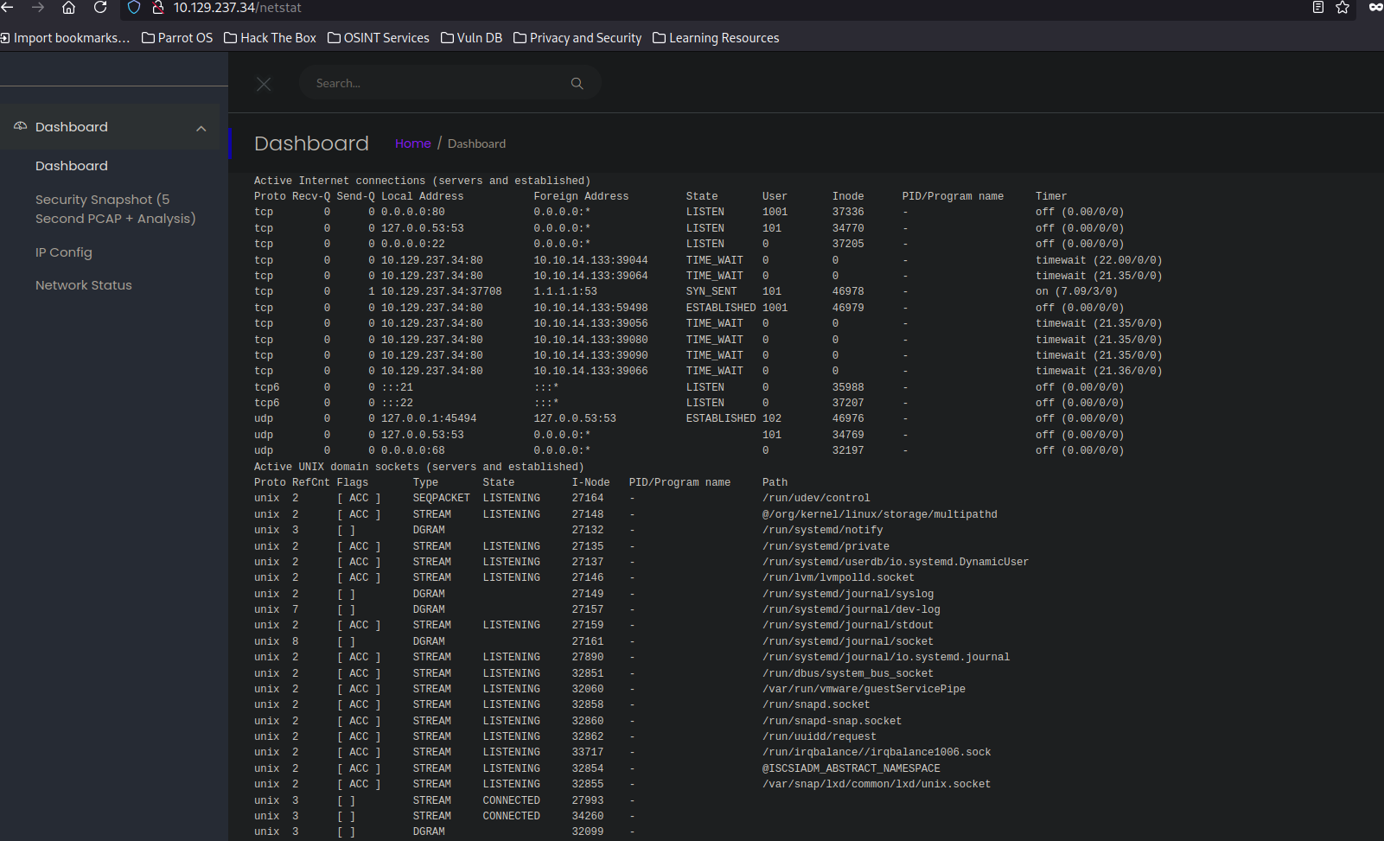Viewport: 1384px width, 841px height.
Task: Click inode value 37336
Action: [848, 213]
